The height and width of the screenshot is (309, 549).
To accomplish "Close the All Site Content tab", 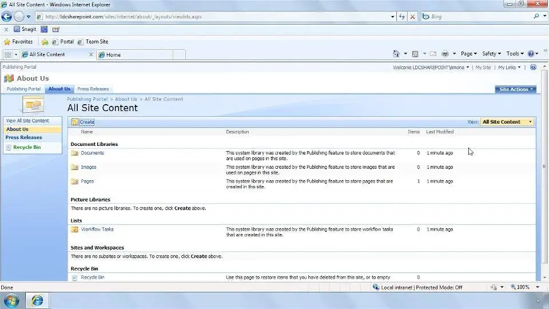I will (91, 55).
